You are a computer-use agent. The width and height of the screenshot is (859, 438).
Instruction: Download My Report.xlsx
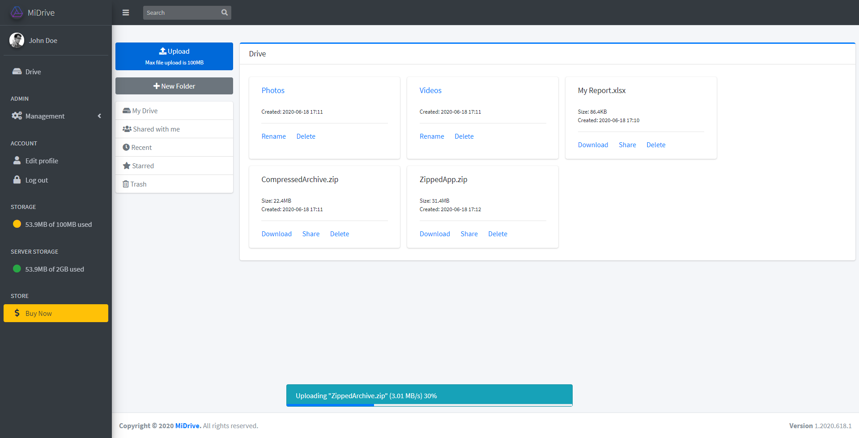(593, 145)
